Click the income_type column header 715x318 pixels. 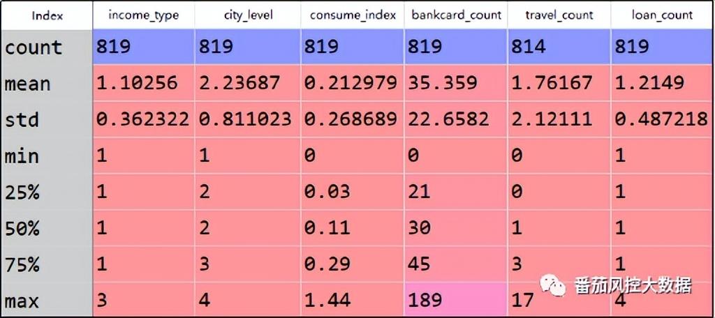[143, 15]
